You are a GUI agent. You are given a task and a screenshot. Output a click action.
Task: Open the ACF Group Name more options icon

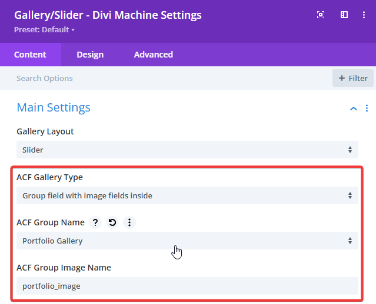129,222
